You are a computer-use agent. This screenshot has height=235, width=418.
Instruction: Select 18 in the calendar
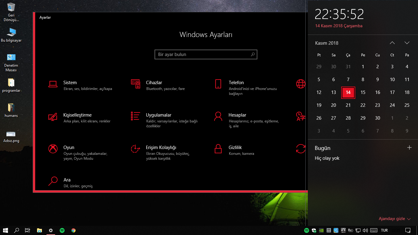pyautogui.click(x=407, y=92)
